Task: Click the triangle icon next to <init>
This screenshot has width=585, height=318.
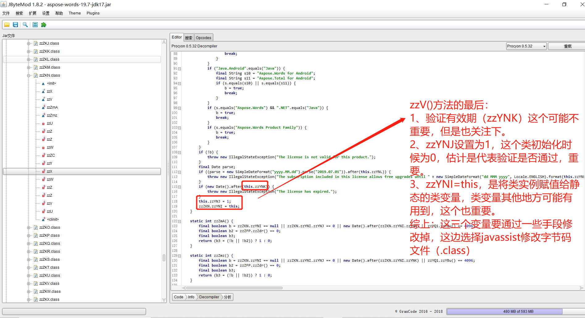Action: [43, 83]
